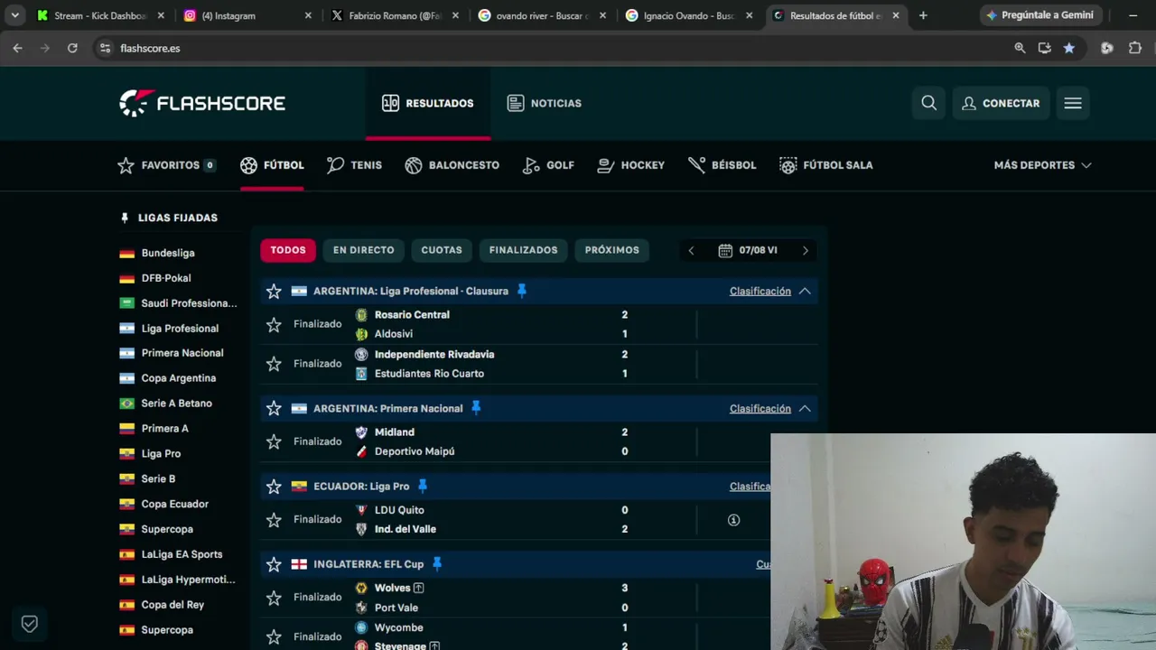1156x650 pixels.
Task: Open Copa del Rey in sidebar
Action: pyautogui.click(x=172, y=605)
